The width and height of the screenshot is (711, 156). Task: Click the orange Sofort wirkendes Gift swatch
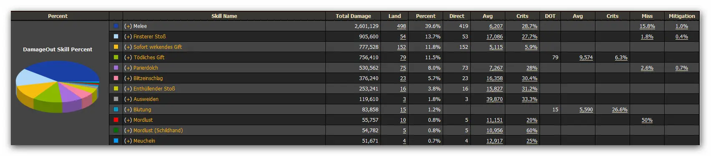click(116, 47)
